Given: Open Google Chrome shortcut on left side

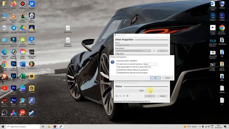Looking at the screenshot, I should point(5,66).
